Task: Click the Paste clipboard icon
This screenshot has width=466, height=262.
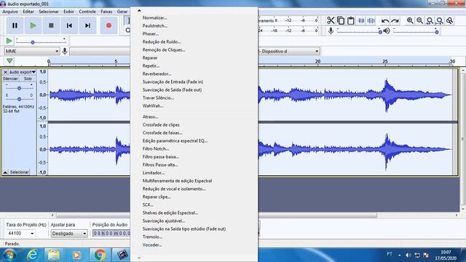Action: point(351,20)
